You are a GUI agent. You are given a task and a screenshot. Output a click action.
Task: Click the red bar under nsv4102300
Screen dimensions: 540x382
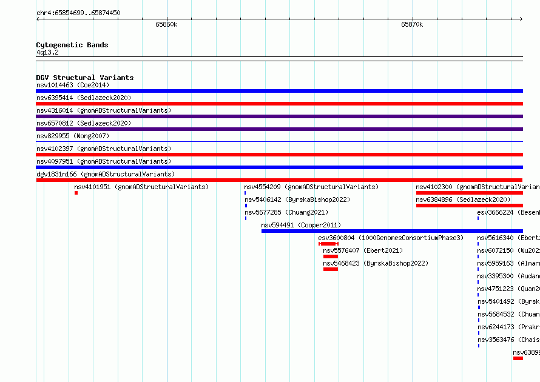coord(470,193)
